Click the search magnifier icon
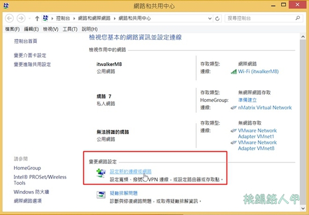The height and width of the screenshot is (215, 309). point(298,18)
